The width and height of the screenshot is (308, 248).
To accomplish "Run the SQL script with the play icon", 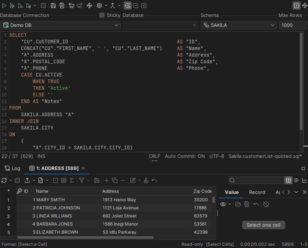I will pyautogui.click(x=4, y=6).
